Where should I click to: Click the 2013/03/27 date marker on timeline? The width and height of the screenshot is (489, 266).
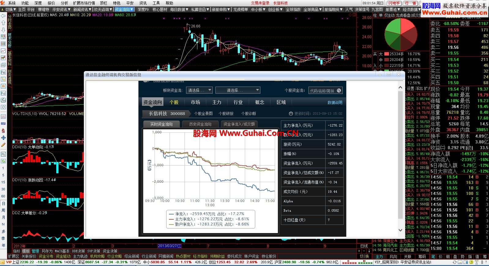point(170,246)
